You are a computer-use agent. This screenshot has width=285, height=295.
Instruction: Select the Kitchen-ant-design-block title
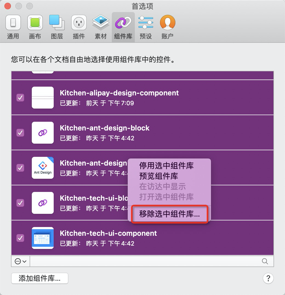(104, 128)
